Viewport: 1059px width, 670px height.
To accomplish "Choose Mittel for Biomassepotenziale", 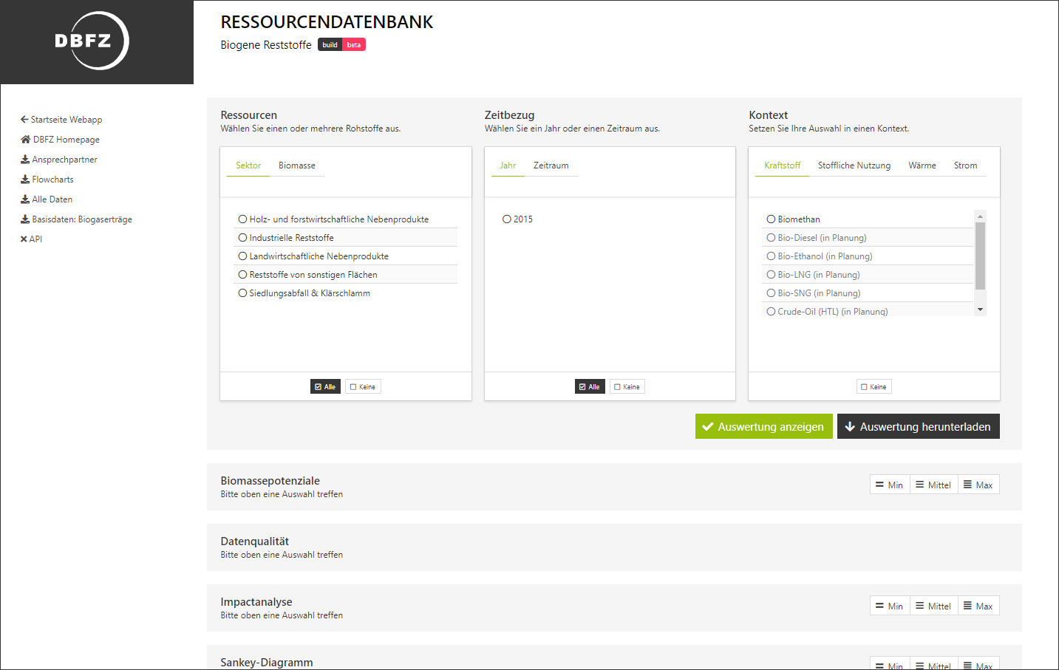I will pyautogui.click(x=934, y=485).
